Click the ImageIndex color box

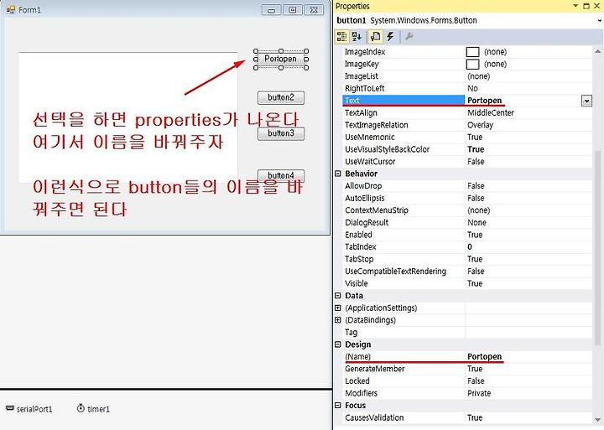(x=472, y=52)
